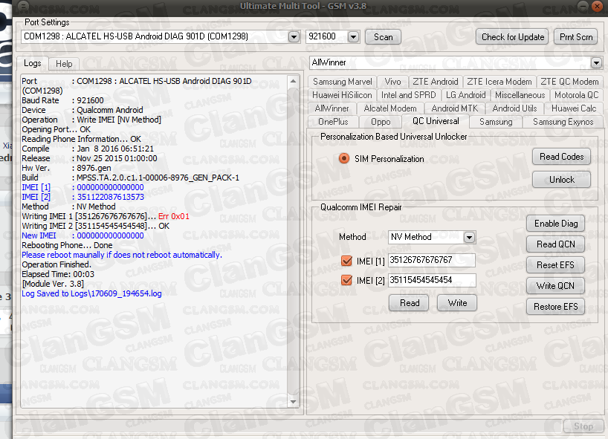Click the 'Operation Finished.' log line
The width and height of the screenshot is (608, 439).
56,264
